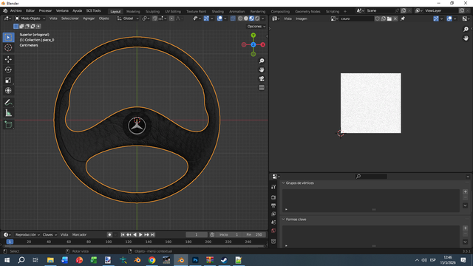The image size is (473, 266).
Task: Add a new shape key with plus
Action: [465, 228]
